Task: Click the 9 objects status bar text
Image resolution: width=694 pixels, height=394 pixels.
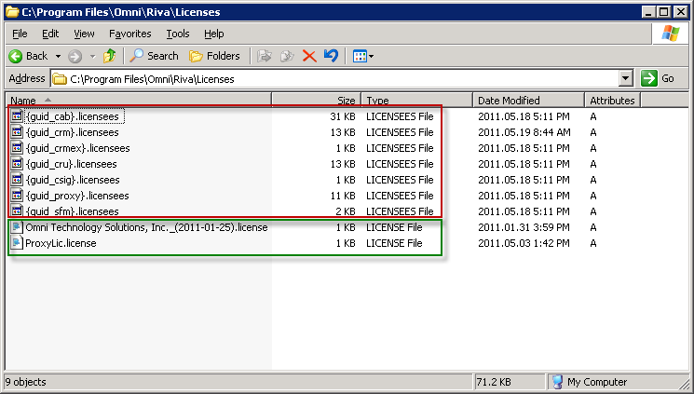Action: click(x=26, y=382)
